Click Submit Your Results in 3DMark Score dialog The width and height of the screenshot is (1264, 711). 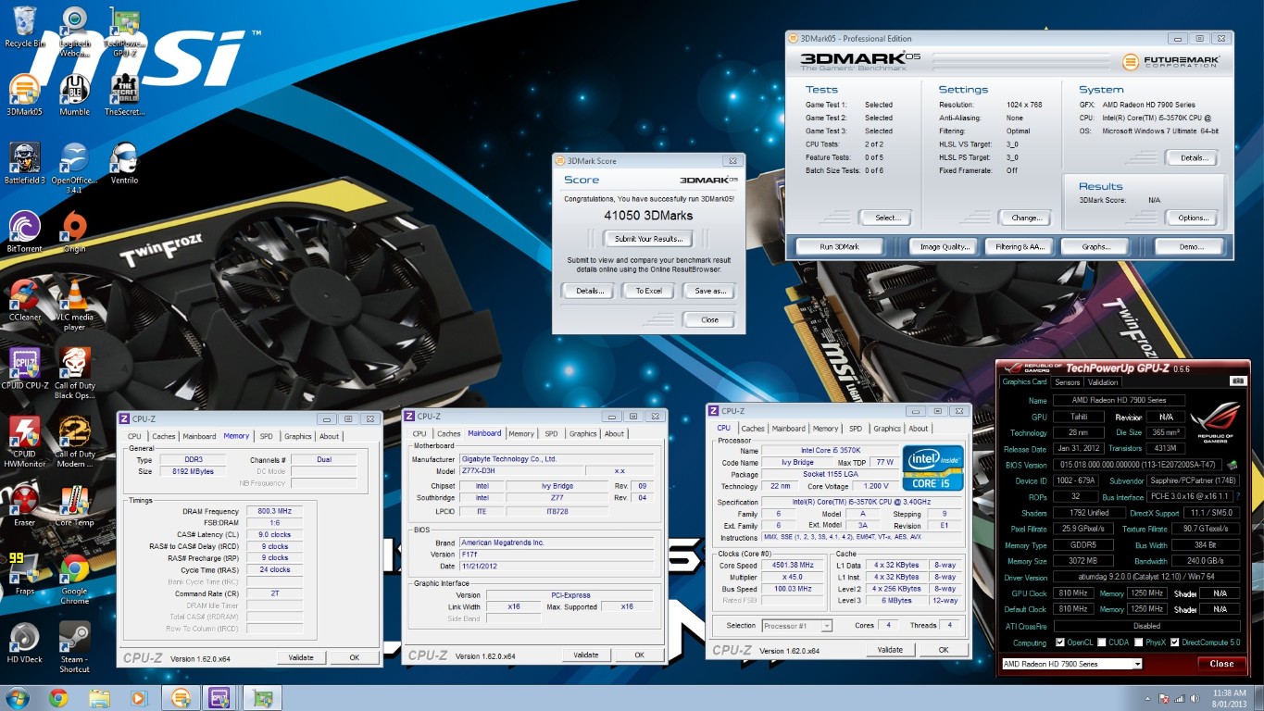649,239
